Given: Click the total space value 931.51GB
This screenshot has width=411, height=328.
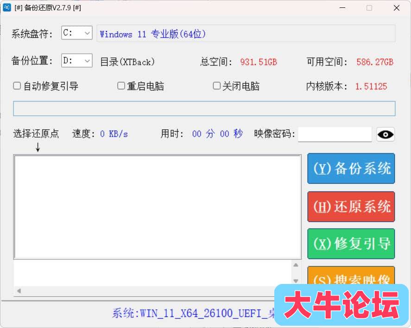Looking at the screenshot, I should pyautogui.click(x=259, y=62).
